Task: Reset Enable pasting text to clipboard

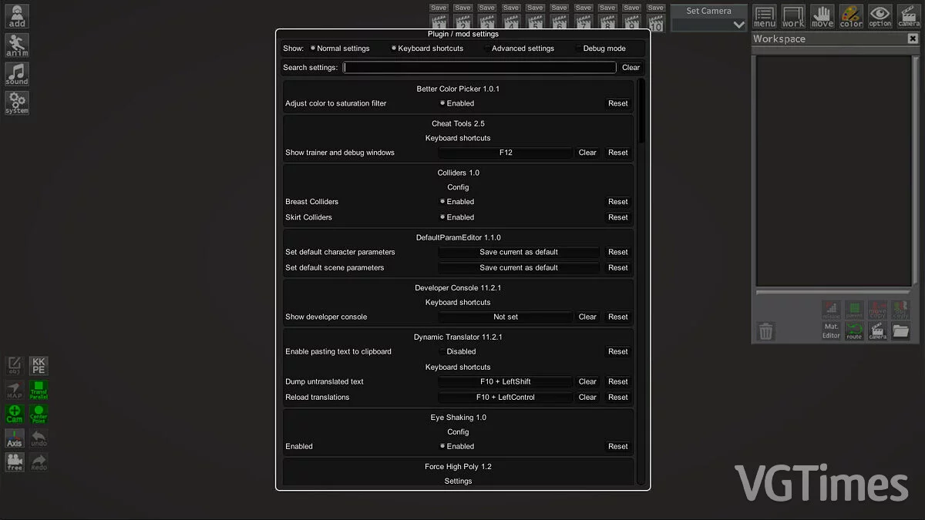Action: [618, 351]
